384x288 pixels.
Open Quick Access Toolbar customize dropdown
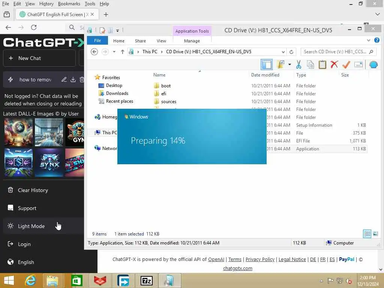coord(117,31)
